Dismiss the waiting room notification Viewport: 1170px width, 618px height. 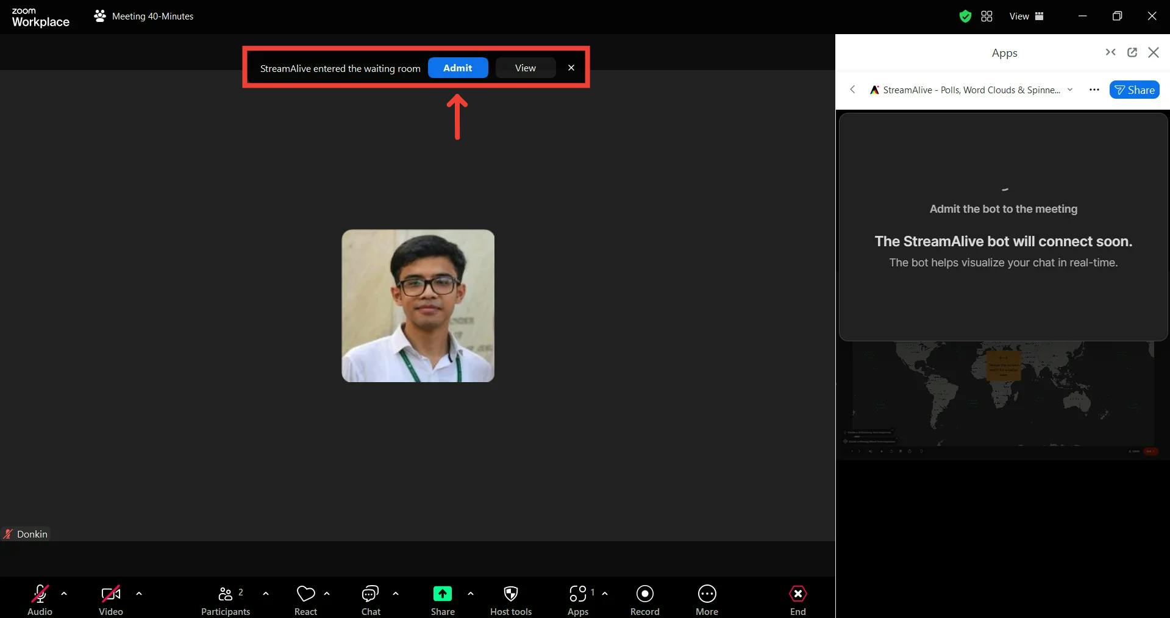click(571, 68)
